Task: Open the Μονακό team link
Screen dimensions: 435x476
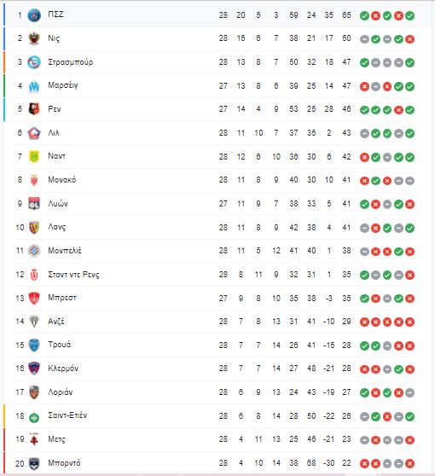Action: 62,180
